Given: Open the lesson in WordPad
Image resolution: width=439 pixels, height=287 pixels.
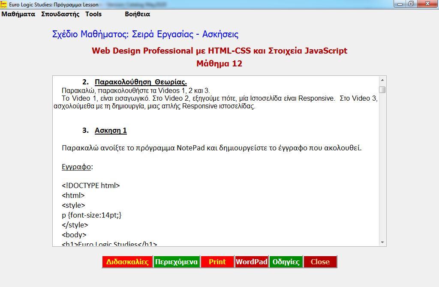Looking at the screenshot, I should pyautogui.click(x=251, y=262).
